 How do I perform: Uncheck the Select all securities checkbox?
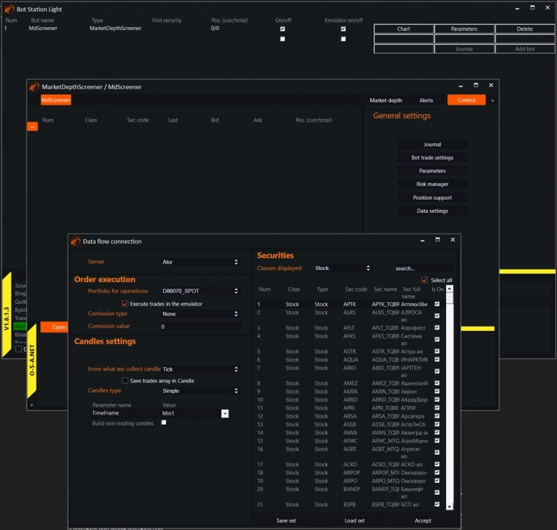(x=424, y=280)
